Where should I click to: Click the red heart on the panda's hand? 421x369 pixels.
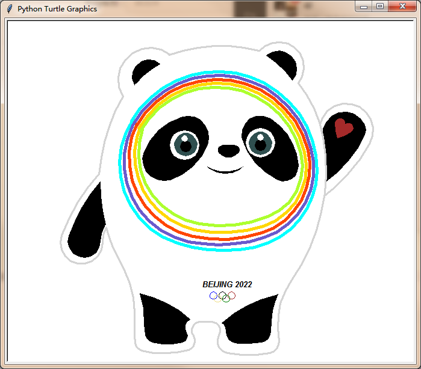(x=343, y=128)
